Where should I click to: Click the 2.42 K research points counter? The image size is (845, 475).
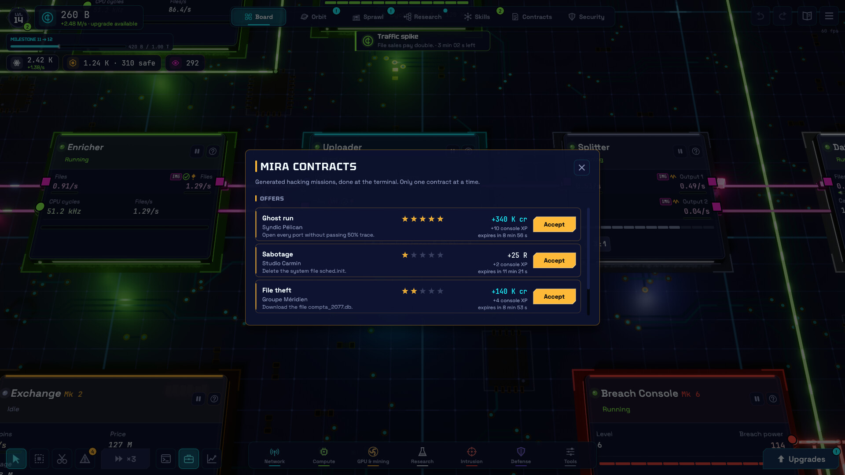click(33, 63)
